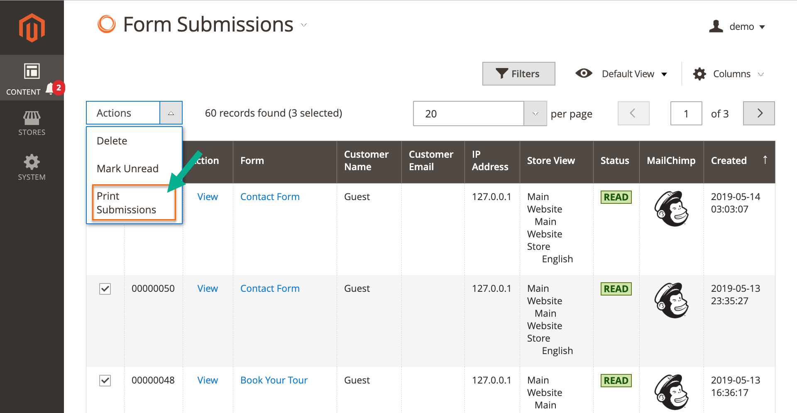
Task: Open Contact Form link in first row
Action: (x=270, y=197)
